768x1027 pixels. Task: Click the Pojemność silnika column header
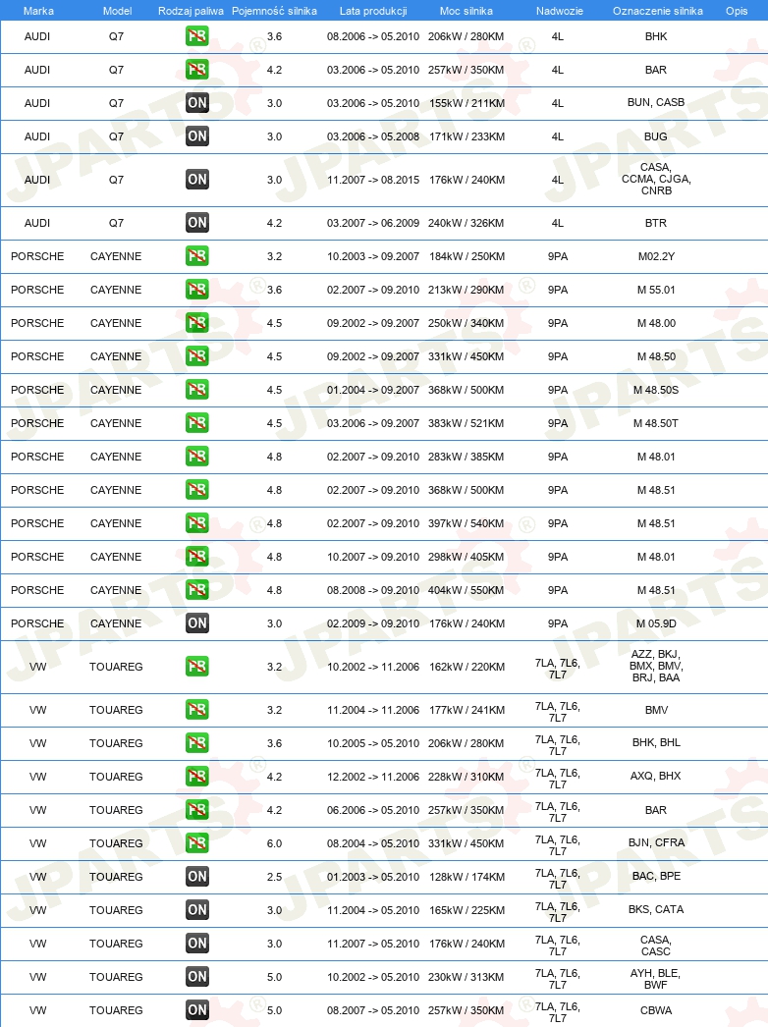click(x=274, y=11)
